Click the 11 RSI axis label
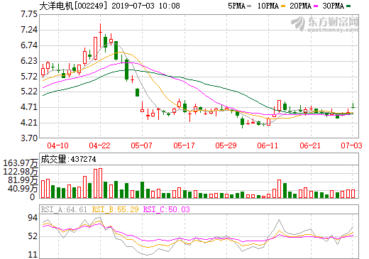The width and height of the screenshot is (369, 259). click(33, 255)
